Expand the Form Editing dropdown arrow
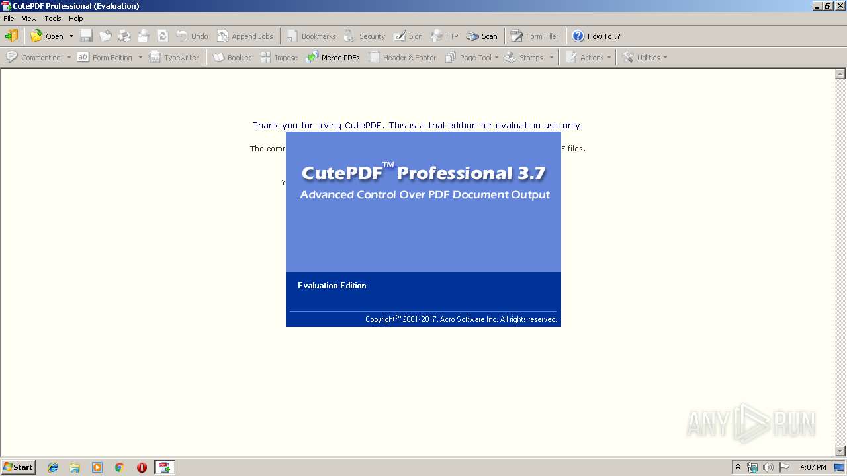This screenshot has height=476, width=847. tap(140, 58)
